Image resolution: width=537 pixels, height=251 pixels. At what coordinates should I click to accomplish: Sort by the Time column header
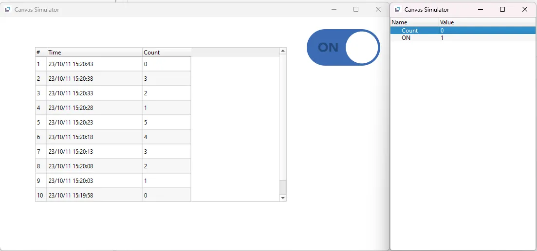point(94,52)
